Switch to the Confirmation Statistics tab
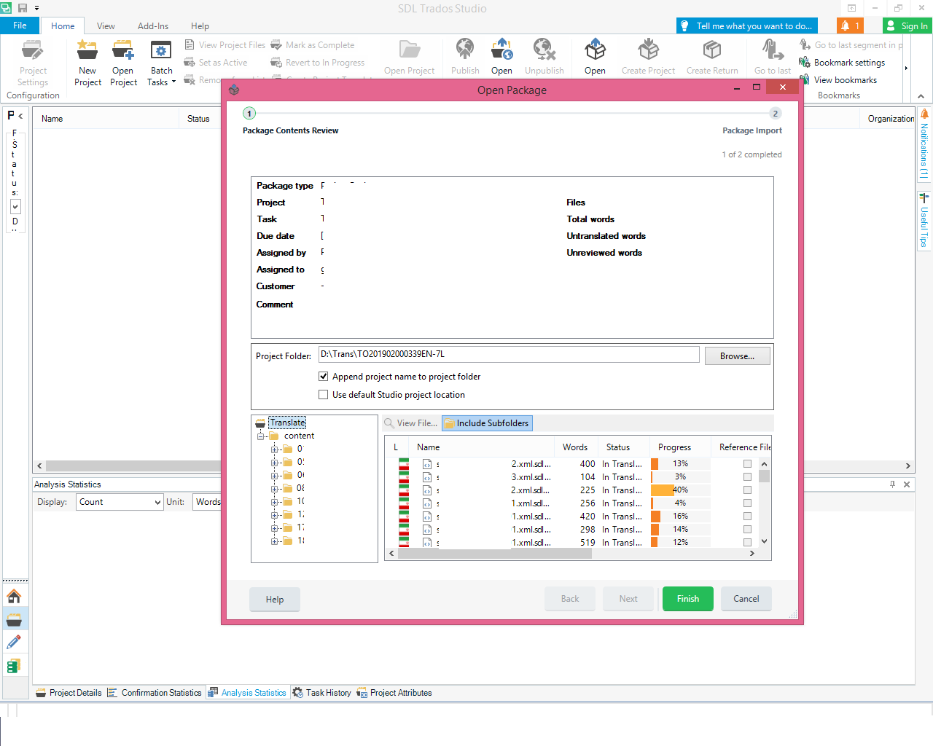The width and height of the screenshot is (933, 746). 155,693
